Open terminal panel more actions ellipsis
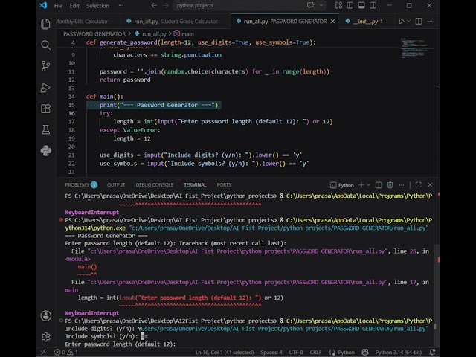This screenshot has height=357, width=476. point(402,185)
